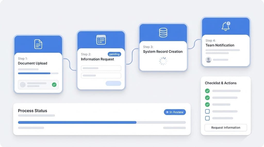Click the uploaded file row in Document Upload
The height and width of the screenshot is (147, 264).
tap(38, 85)
